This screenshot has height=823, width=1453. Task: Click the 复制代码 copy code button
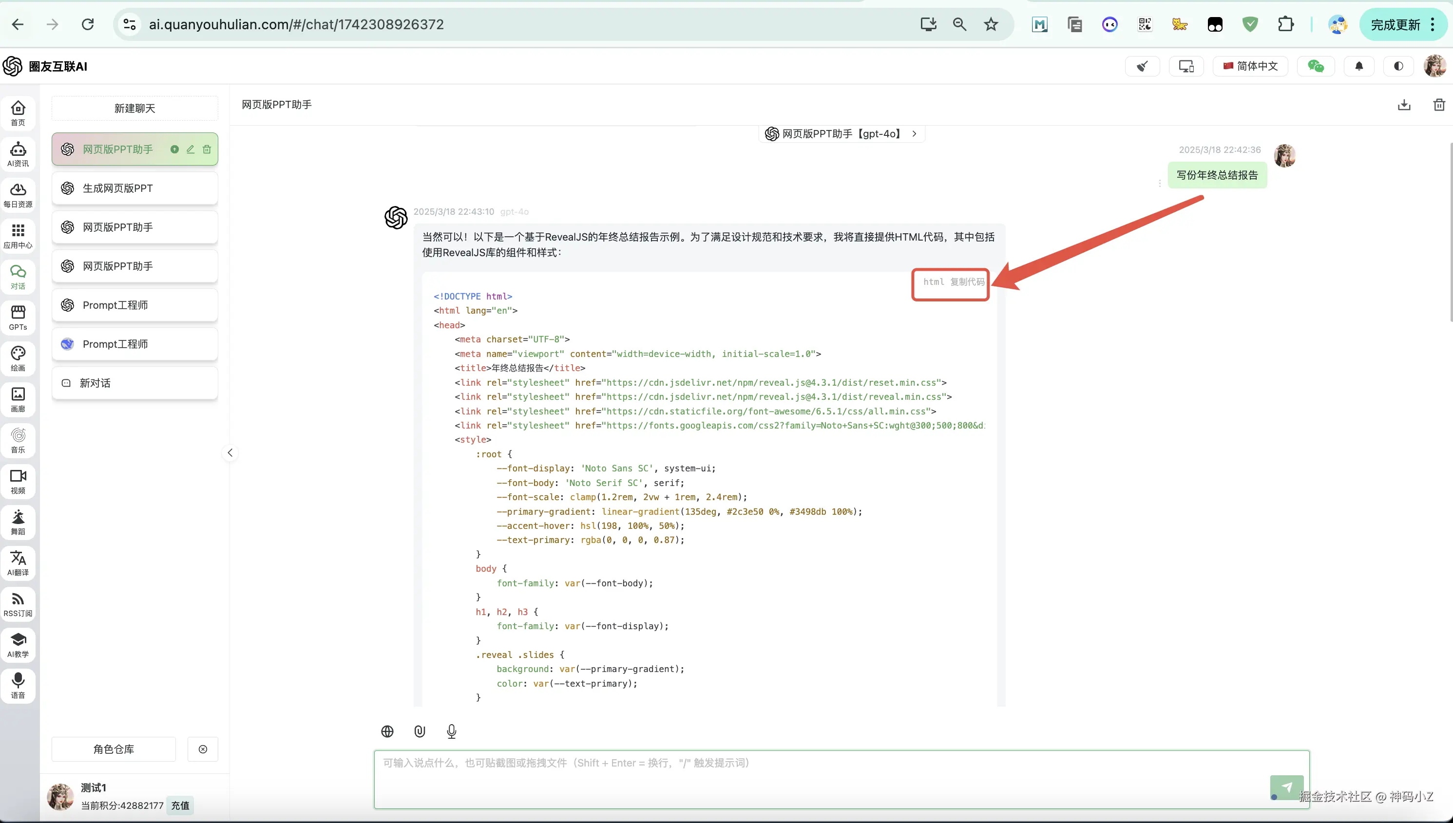(967, 282)
